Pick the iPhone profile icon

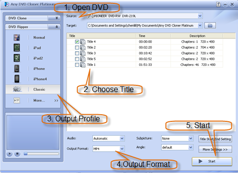click(x=17, y=69)
